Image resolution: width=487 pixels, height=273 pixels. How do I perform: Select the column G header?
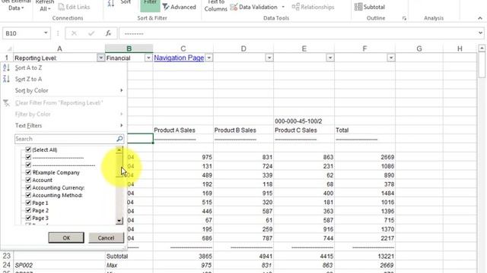tap(419, 49)
